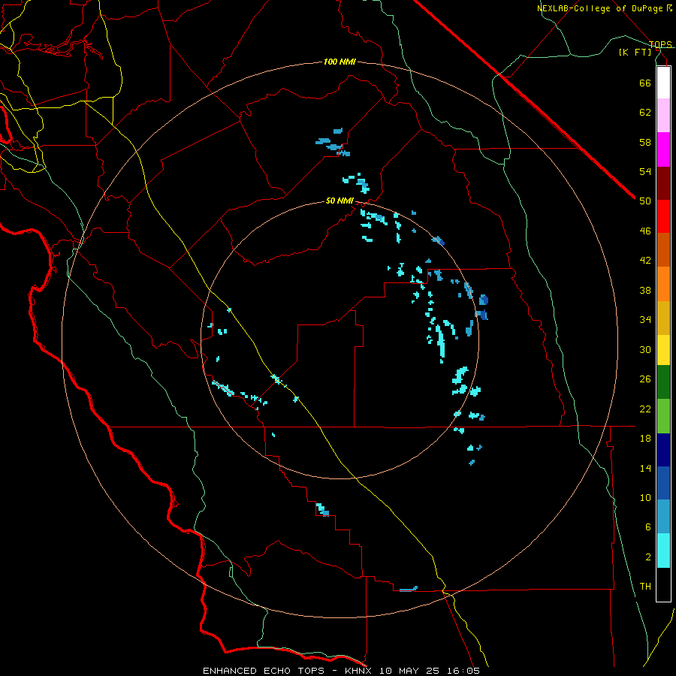Click the white swatch in the tops legend
Image resolution: width=676 pixels, height=676 pixels.
click(x=663, y=83)
